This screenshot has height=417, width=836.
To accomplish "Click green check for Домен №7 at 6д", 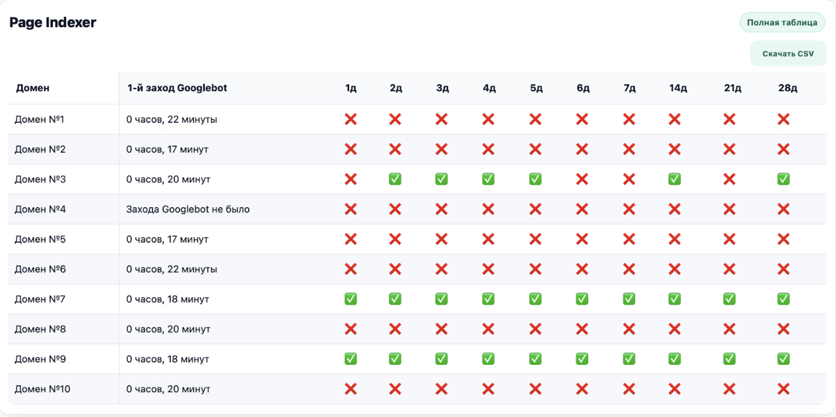I will tap(582, 299).
